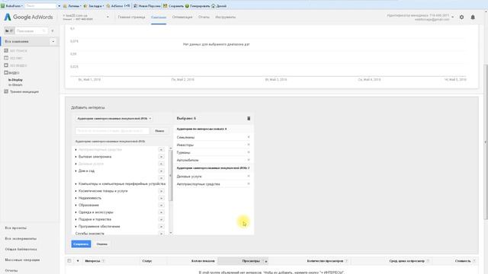Click the Домой toolbar icon
Viewport: 488px width, 274px height.
219,6
